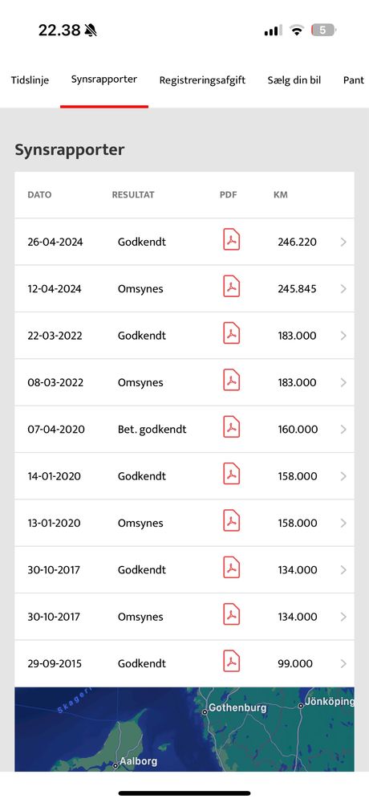Open the Sælg din bil tab
This screenshot has height=803, width=369.
pos(294,80)
